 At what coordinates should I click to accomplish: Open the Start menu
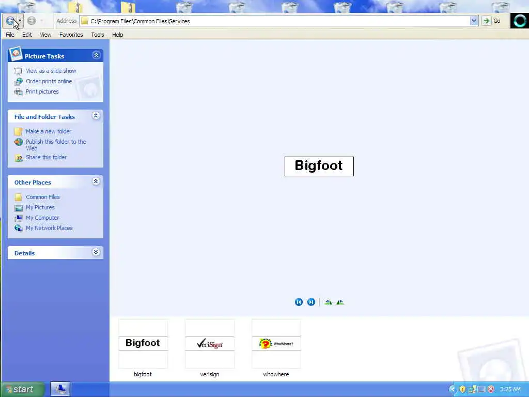[22, 389]
